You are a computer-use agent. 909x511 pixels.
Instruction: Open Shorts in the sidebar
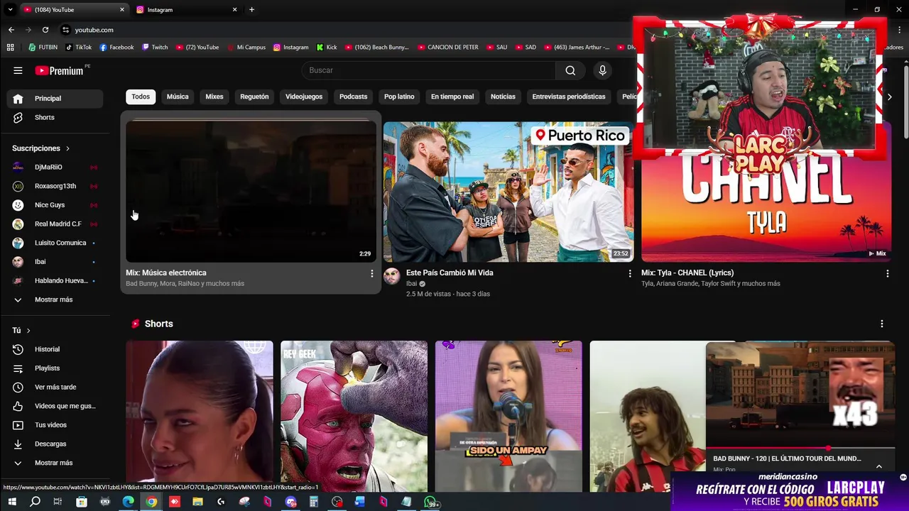(x=55, y=117)
